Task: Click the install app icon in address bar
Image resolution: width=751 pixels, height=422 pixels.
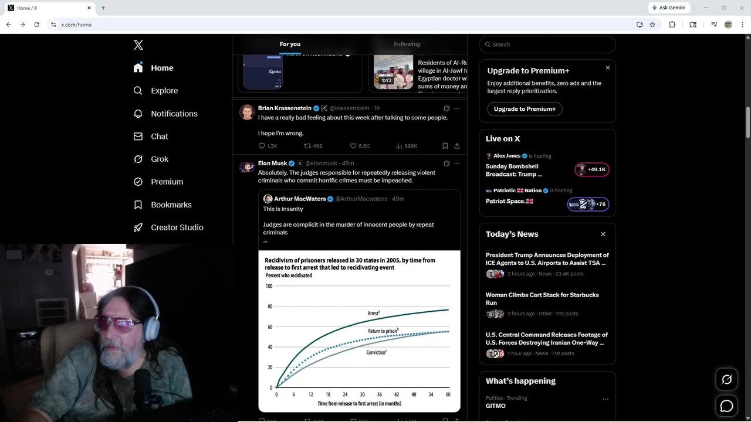Action: [640, 25]
